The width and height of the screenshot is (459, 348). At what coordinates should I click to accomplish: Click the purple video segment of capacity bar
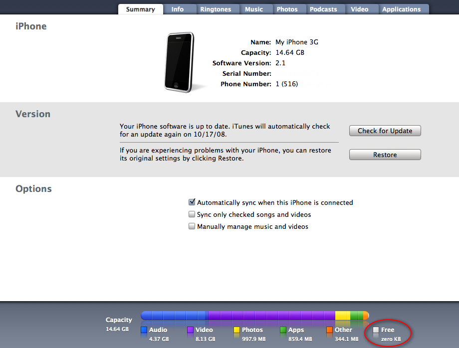coord(272,316)
